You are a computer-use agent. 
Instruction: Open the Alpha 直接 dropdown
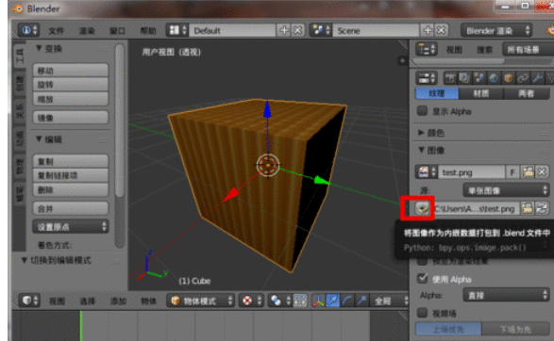pos(506,295)
